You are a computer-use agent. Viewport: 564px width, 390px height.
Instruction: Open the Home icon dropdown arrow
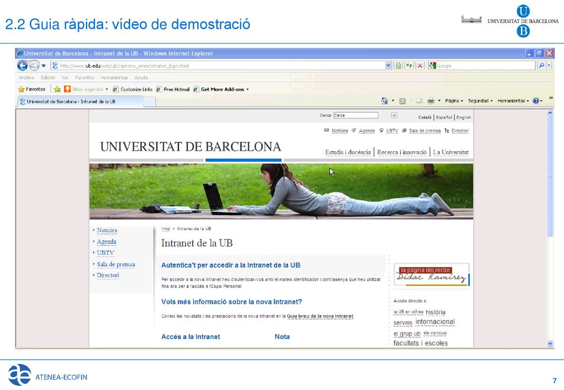(x=393, y=101)
